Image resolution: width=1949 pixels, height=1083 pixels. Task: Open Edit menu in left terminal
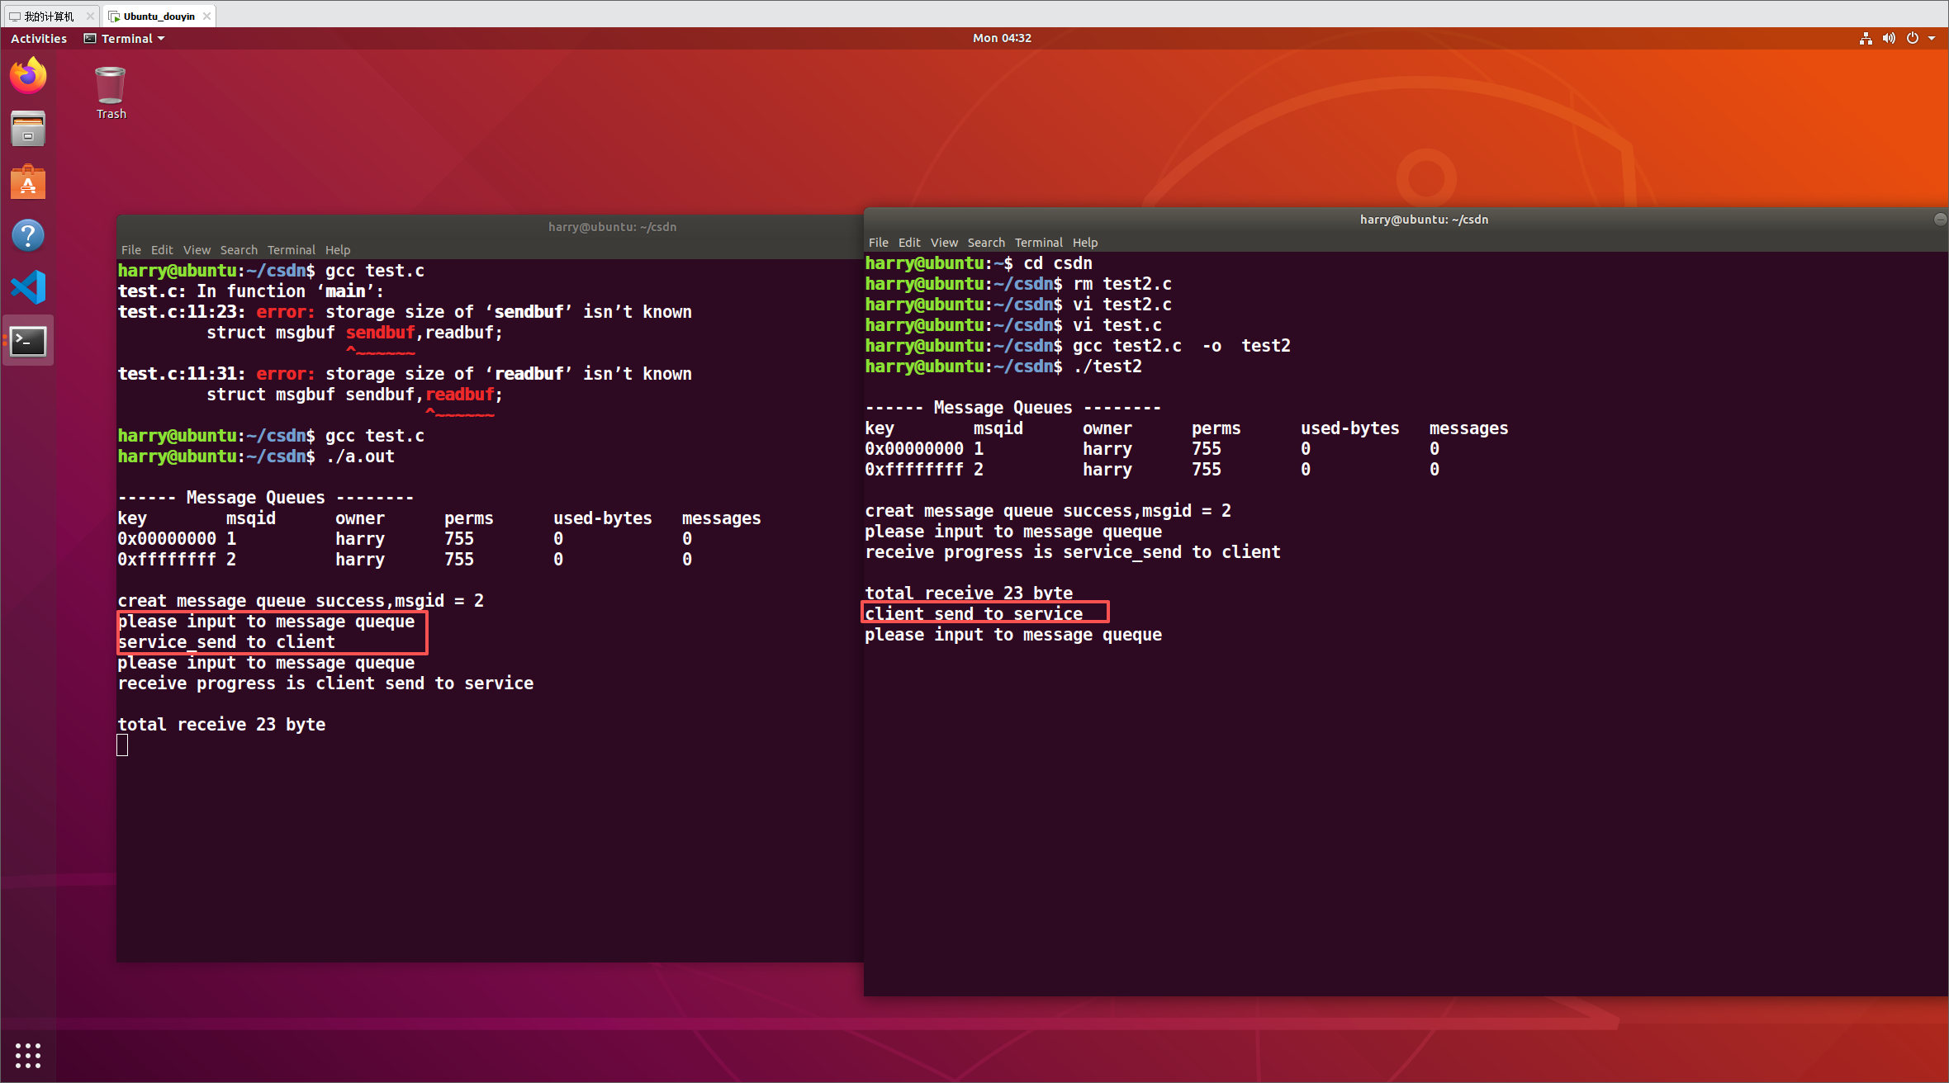tap(162, 249)
